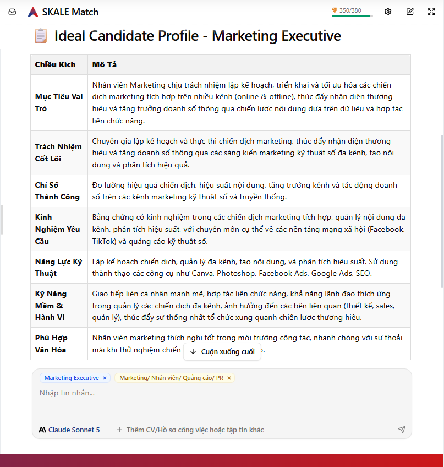Click the Cuộn xuống cuối button

pyautogui.click(x=222, y=352)
